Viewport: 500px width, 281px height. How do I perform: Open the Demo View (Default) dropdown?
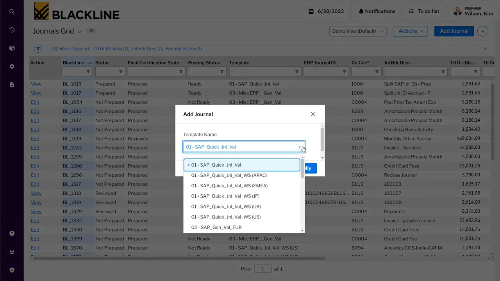pyautogui.click(x=357, y=31)
